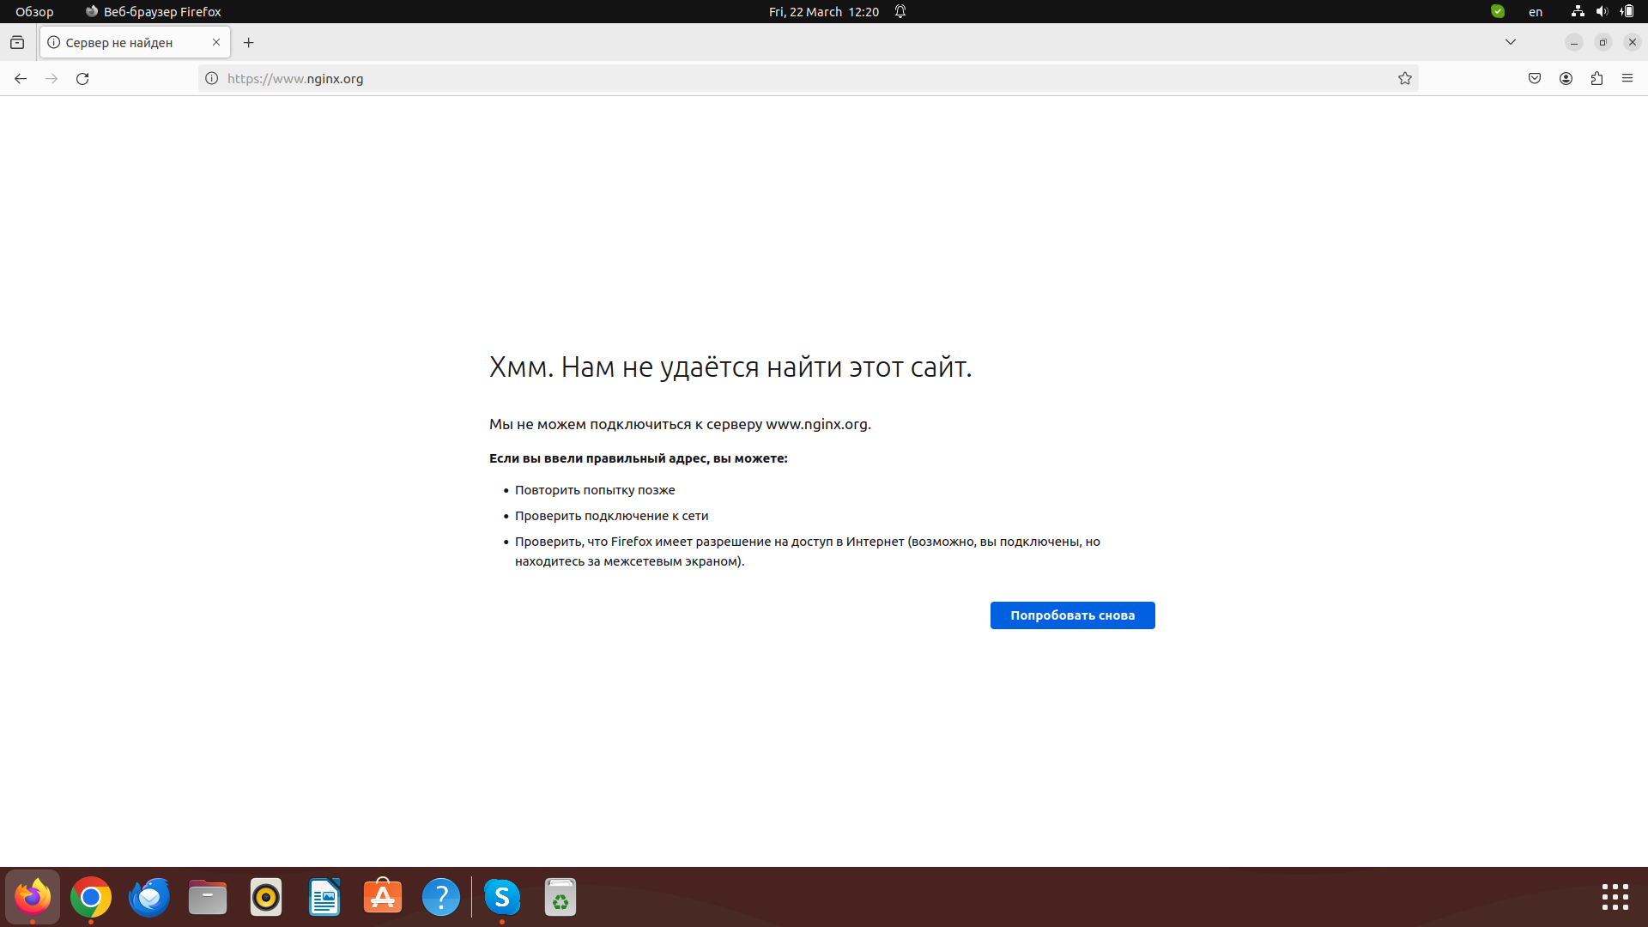Open Skype from the dock
This screenshot has width=1648, height=927.
[502, 897]
